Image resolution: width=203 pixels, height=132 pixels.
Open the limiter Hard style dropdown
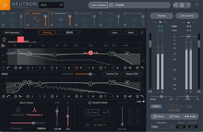[x=192, y=107]
